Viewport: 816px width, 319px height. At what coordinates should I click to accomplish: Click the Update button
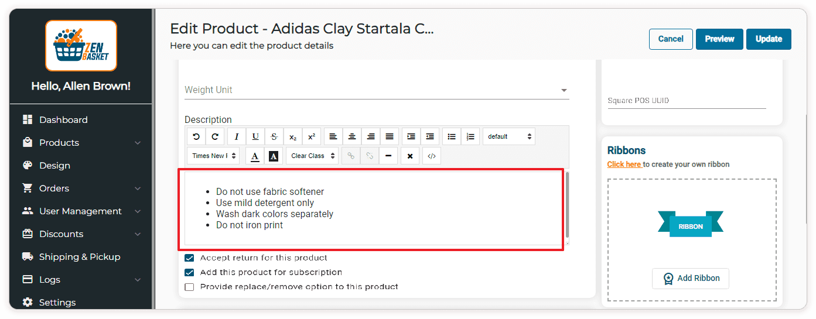pos(769,39)
